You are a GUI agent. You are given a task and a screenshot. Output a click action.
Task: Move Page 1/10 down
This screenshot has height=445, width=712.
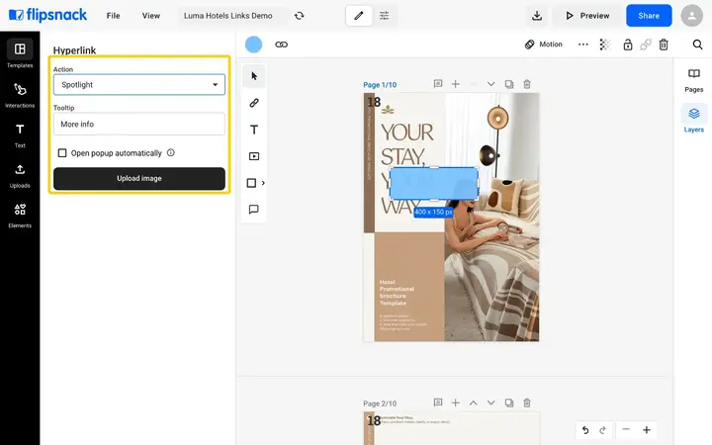[490, 84]
